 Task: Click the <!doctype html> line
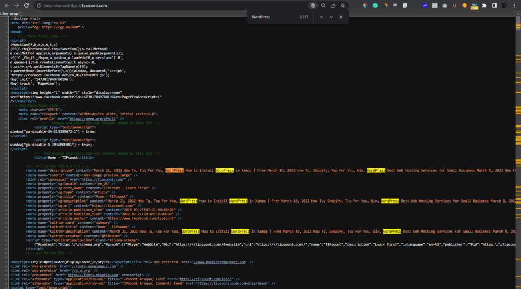25,19
